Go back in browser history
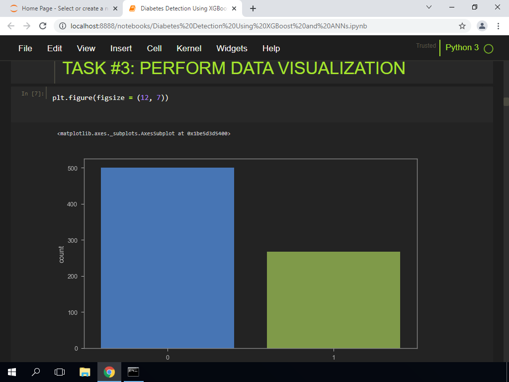Viewport: 509px width, 382px height. coord(11,26)
